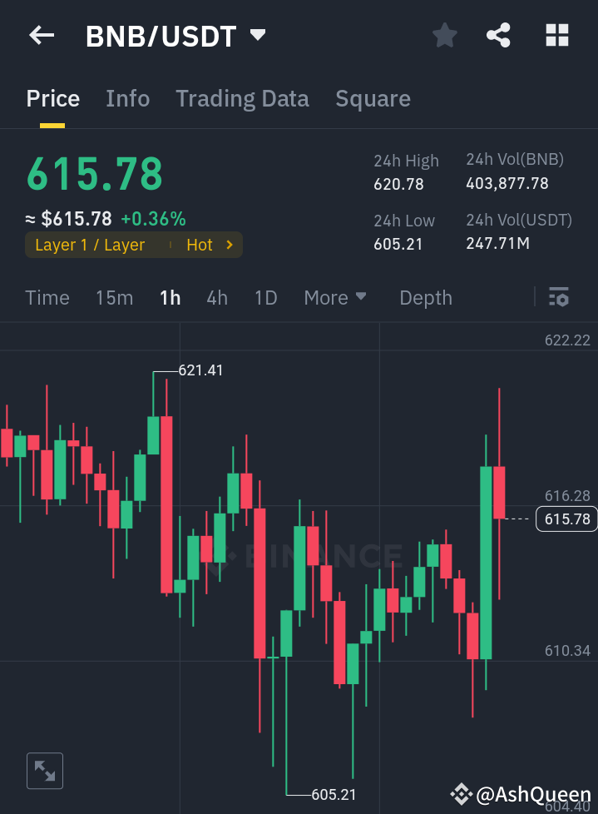Enable the 4h chart interval

coord(217,297)
